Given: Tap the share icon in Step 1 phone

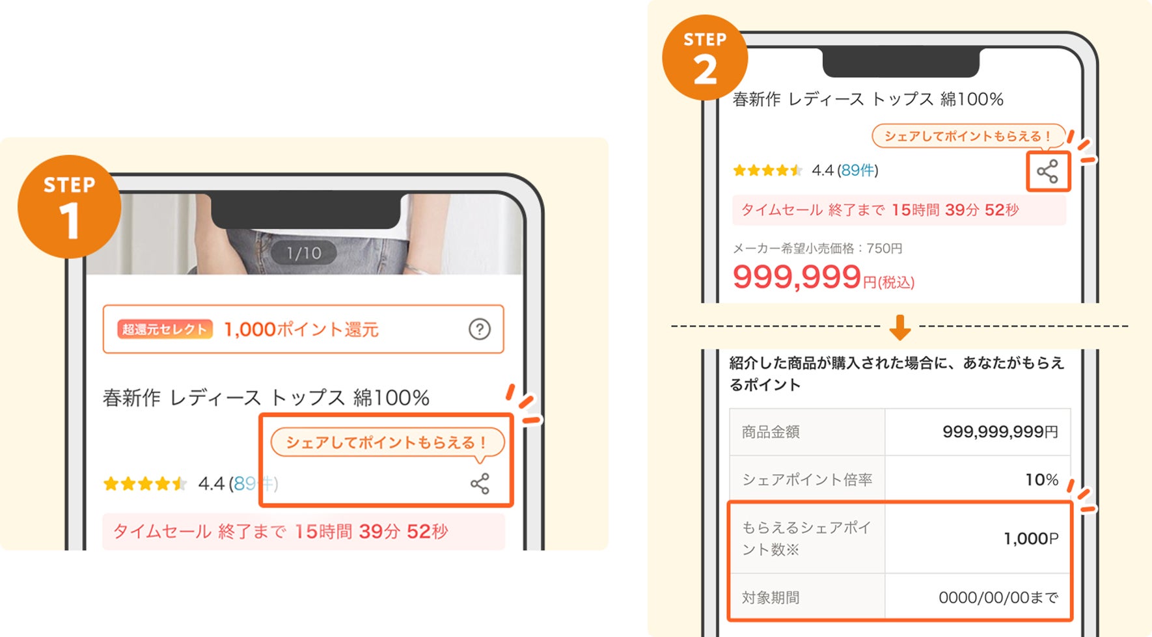Looking at the screenshot, I should [480, 483].
